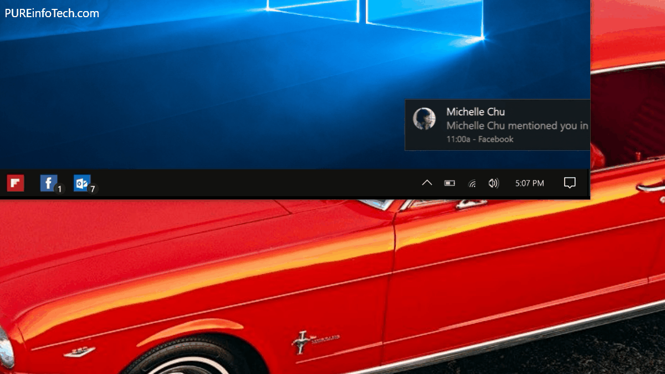
Task: Click Michelle Chu's avatar thumbnail
Action: pos(425,120)
